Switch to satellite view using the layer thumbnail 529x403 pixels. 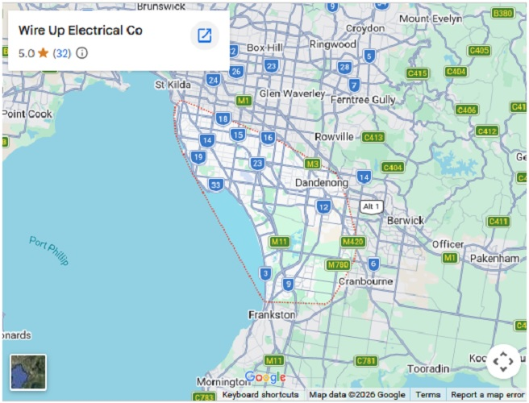tap(28, 372)
